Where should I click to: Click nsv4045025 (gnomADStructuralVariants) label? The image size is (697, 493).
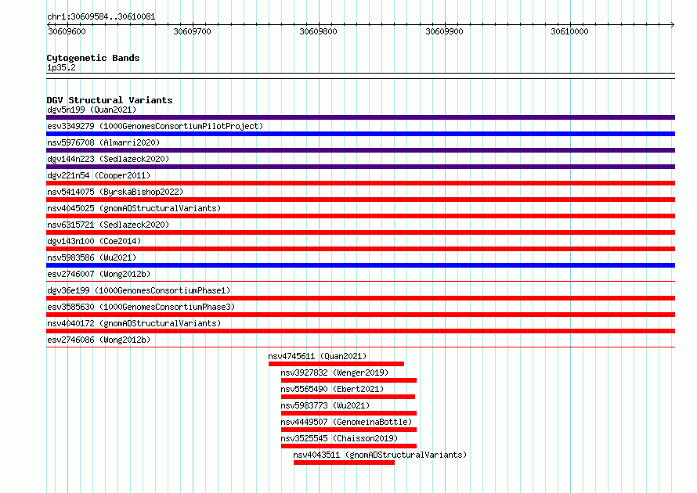click(x=134, y=208)
